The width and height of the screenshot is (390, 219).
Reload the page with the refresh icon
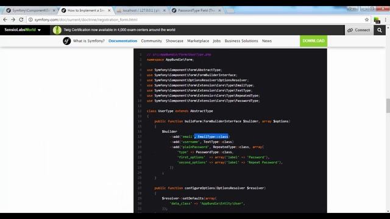click(x=21, y=19)
